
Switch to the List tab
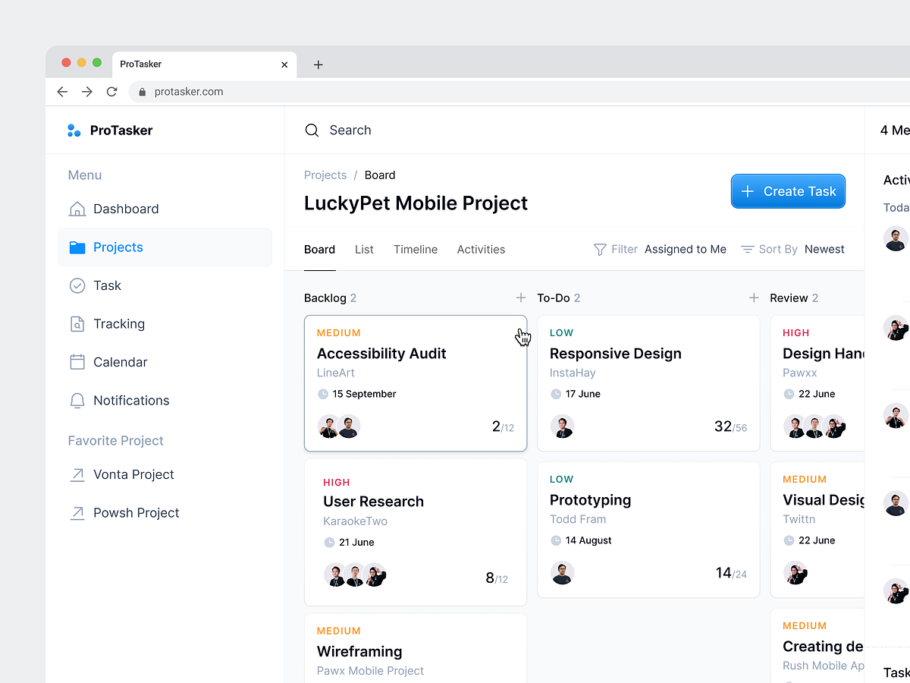tap(364, 250)
